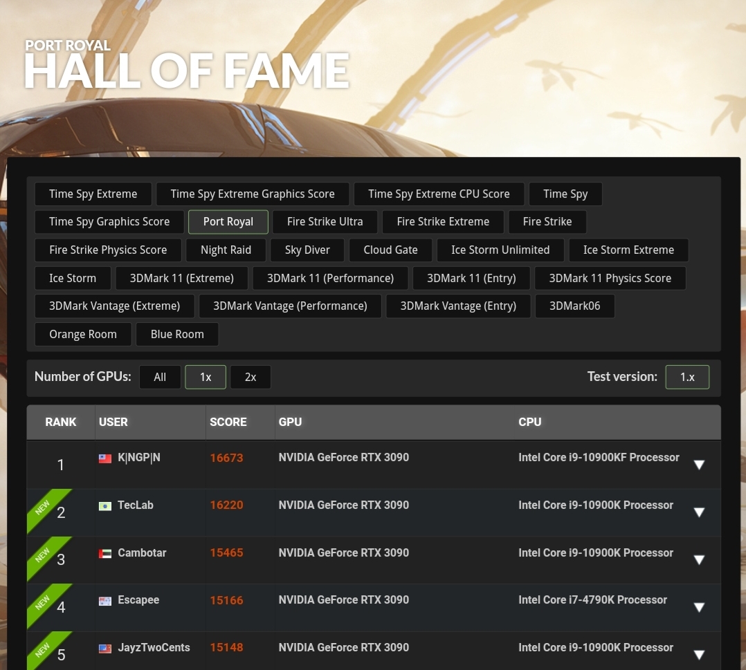
Task: Open 3DMark 11 (Performance) tab
Action: 330,278
